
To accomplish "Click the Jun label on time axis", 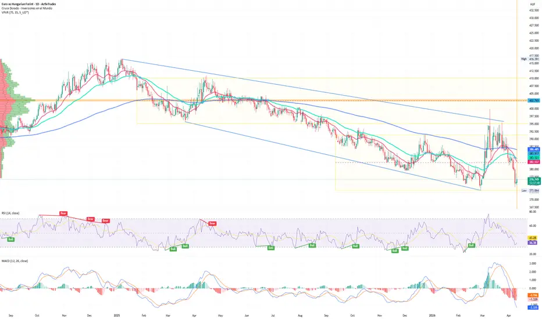I will point(247,316).
